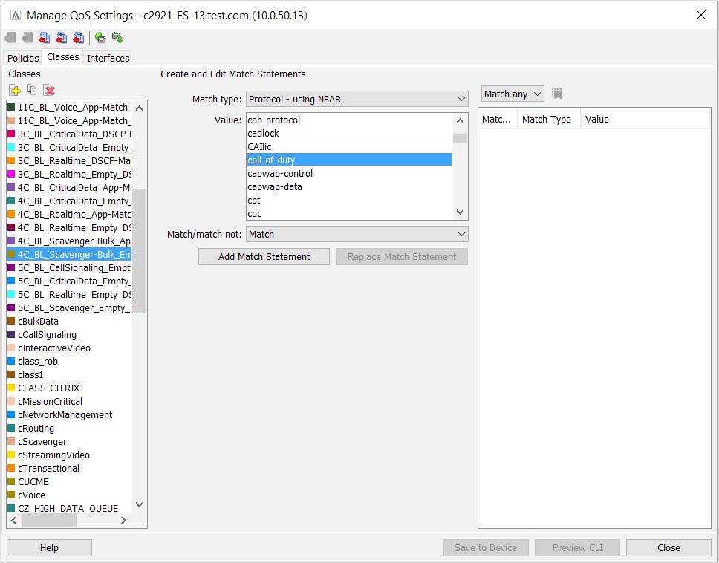Screen dimensions: 719x563
Task: Select capwap-control in the Value list
Action: pos(280,173)
